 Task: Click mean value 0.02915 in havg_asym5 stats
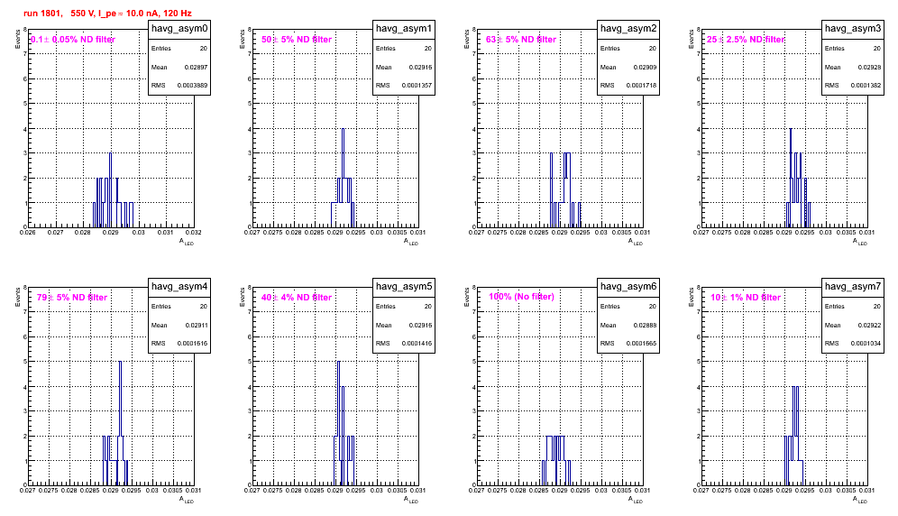[420, 325]
